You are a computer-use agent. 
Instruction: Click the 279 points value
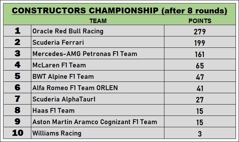(x=200, y=32)
